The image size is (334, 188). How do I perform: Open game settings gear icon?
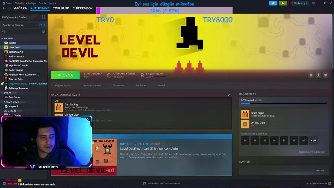click(311, 75)
